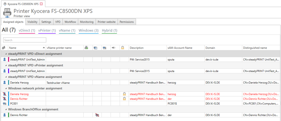Sort by Description column header
This screenshot has height=121, width=281.
(x=148, y=48)
